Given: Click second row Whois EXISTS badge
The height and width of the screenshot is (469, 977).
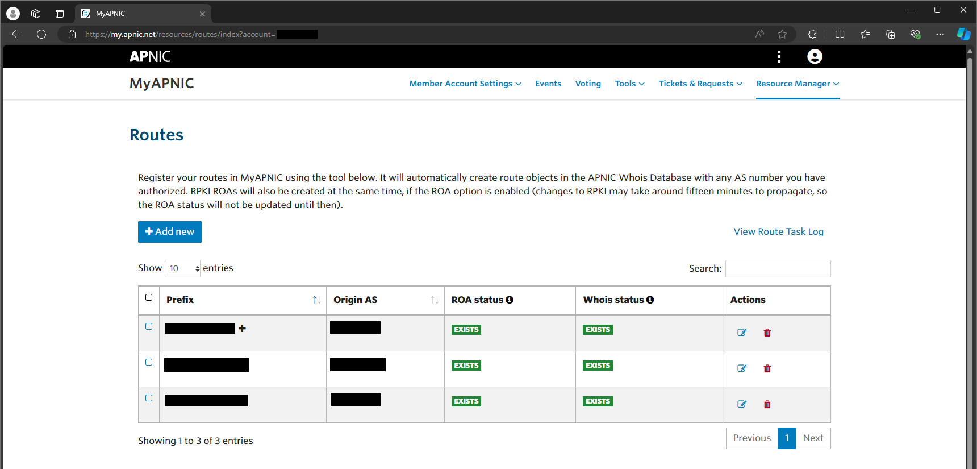Looking at the screenshot, I should click(x=598, y=366).
